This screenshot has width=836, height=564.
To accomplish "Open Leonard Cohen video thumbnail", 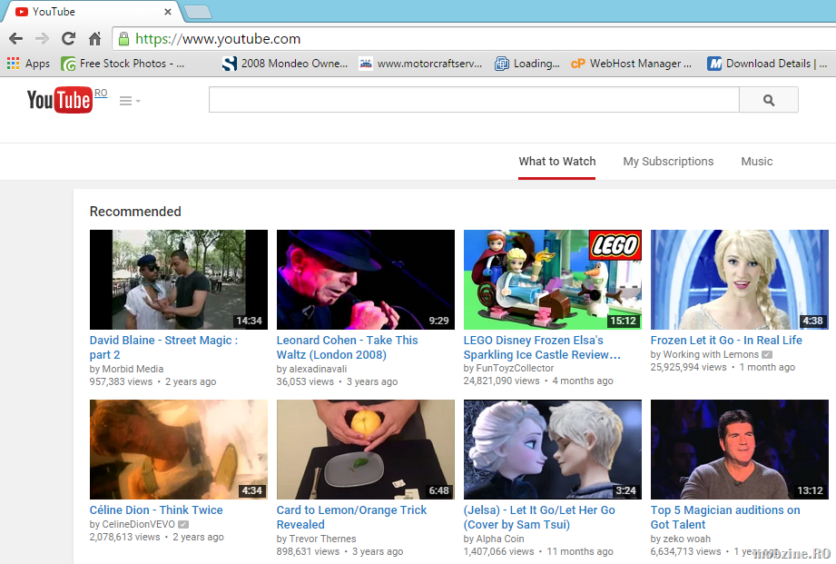I will (365, 280).
